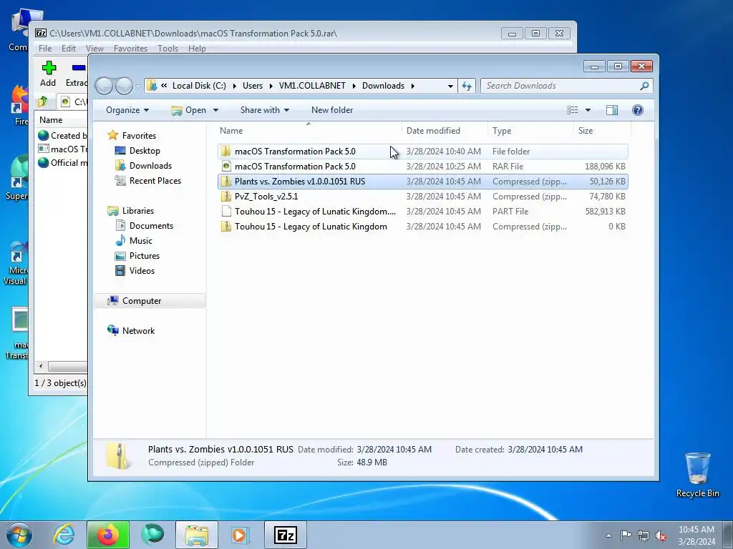Open Windows Media Player from the taskbar
733x549 pixels.
click(x=241, y=535)
